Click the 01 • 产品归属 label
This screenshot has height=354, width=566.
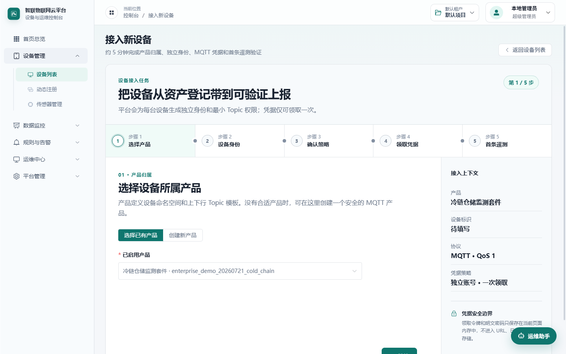coord(135,175)
